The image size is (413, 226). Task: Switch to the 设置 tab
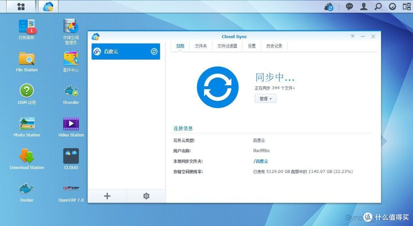(x=252, y=46)
